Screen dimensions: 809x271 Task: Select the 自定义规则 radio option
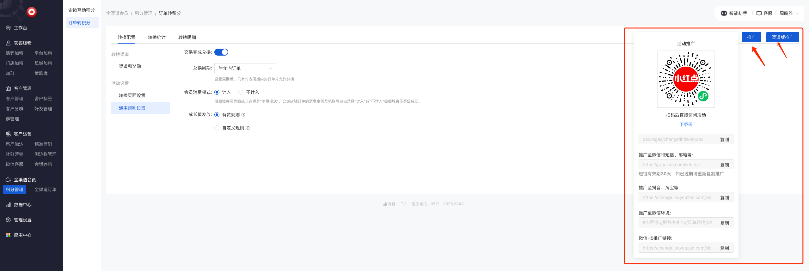coord(217,128)
